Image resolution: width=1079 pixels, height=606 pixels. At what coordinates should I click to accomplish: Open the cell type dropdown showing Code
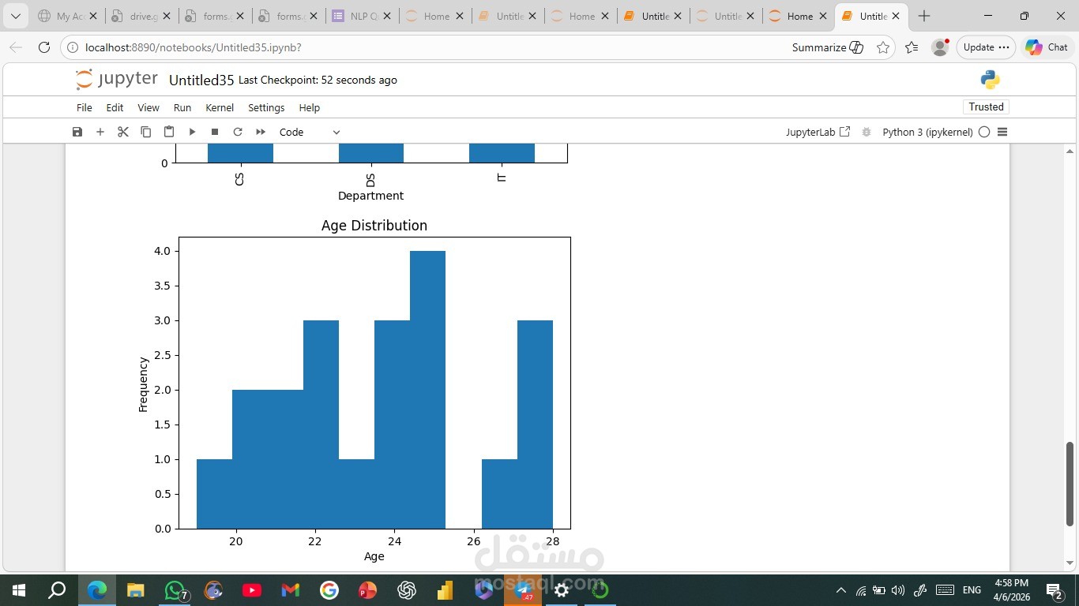point(310,132)
